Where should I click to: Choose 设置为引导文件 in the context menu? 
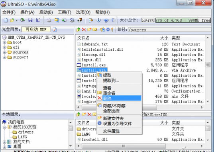(119, 123)
